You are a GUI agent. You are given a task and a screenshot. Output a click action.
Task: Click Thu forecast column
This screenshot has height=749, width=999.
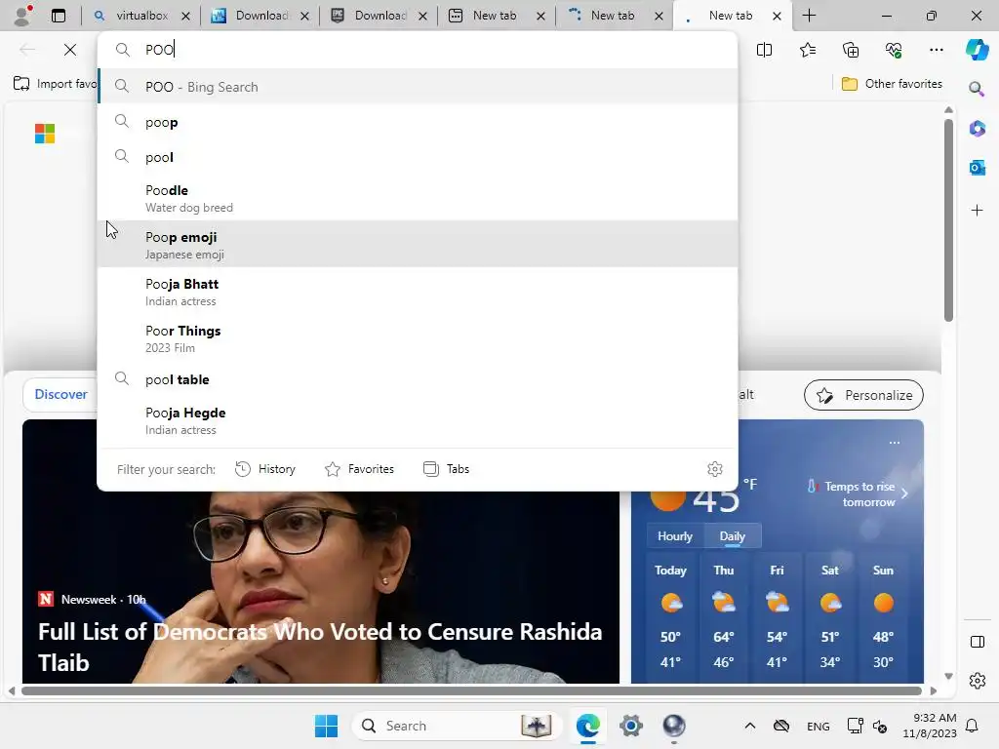pos(723,616)
